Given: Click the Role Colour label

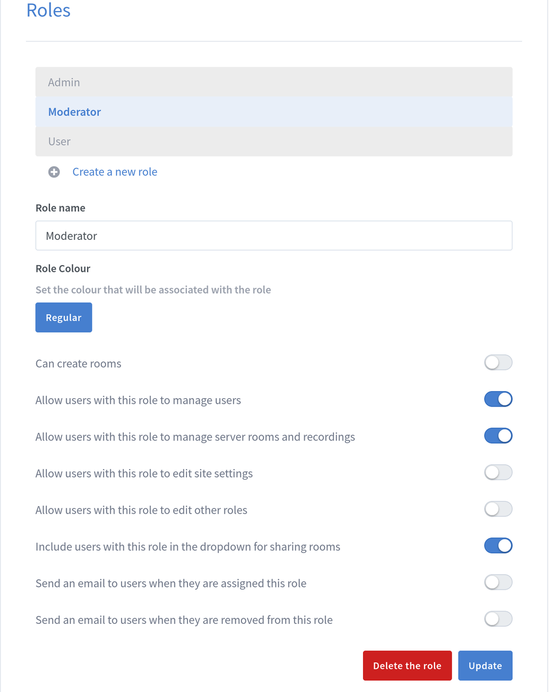Looking at the screenshot, I should point(63,269).
